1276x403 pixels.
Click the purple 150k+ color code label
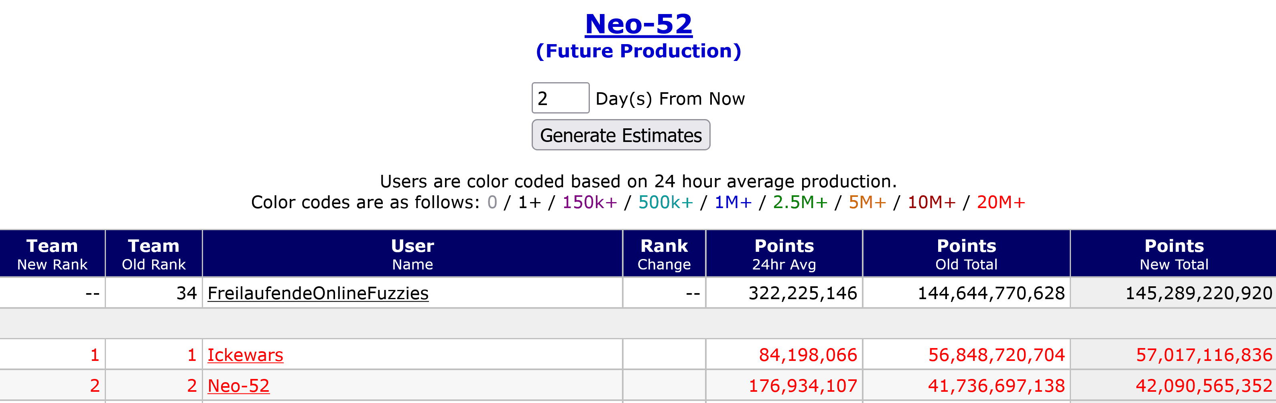pyautogui.click(x=589, y=203)
